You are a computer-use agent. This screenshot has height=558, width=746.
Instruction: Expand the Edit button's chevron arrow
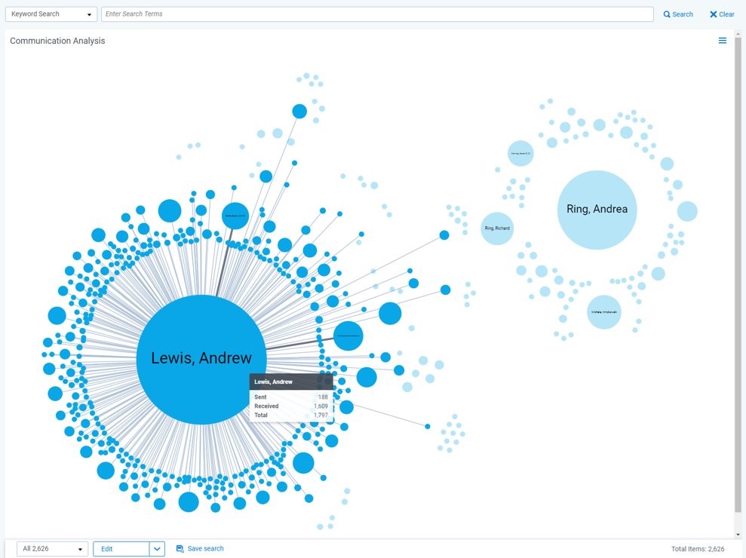click(x=158, y=549)
